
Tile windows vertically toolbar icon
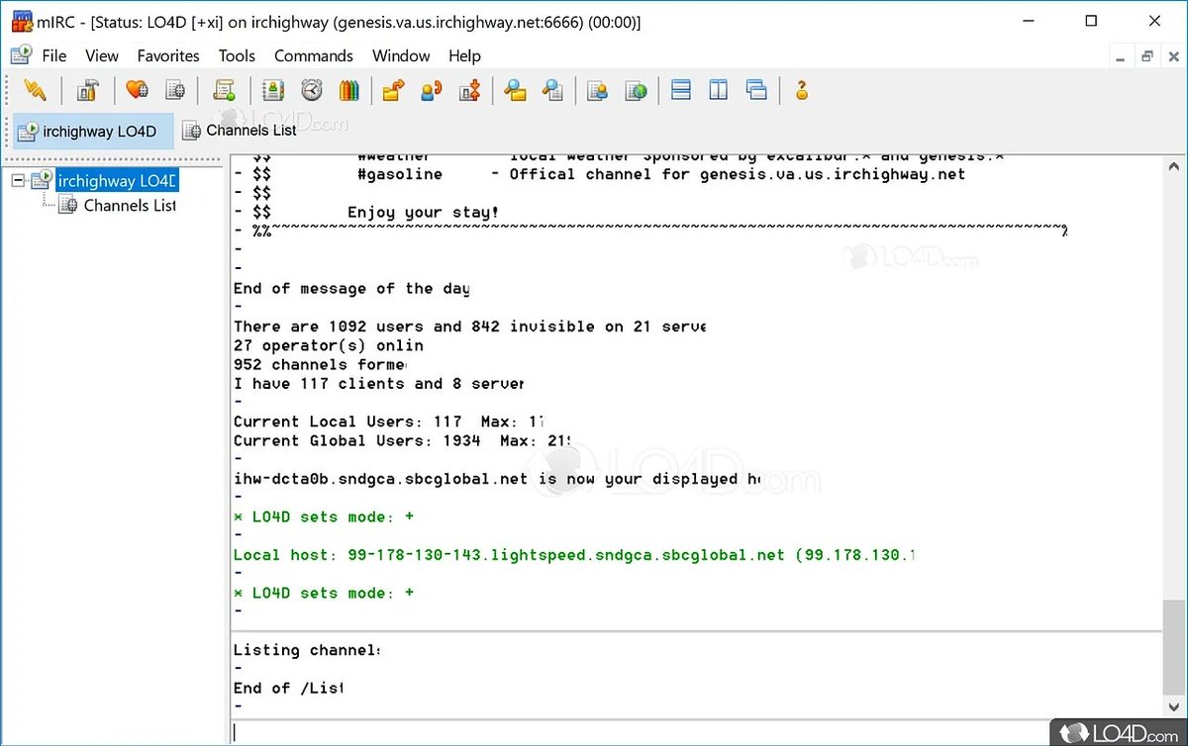click(719, 90)
